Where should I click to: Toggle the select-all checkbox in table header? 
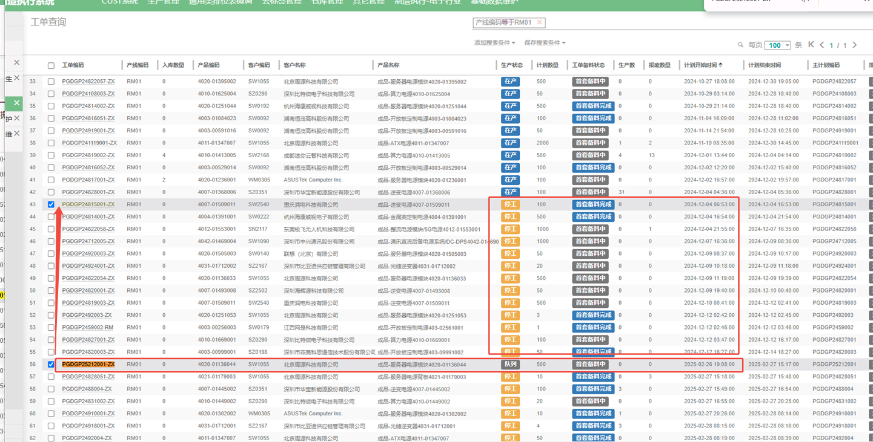pos(51,65)
